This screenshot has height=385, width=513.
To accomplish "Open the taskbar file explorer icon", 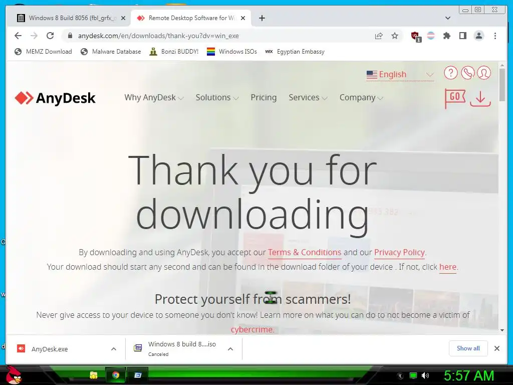I will click(94, 375).
